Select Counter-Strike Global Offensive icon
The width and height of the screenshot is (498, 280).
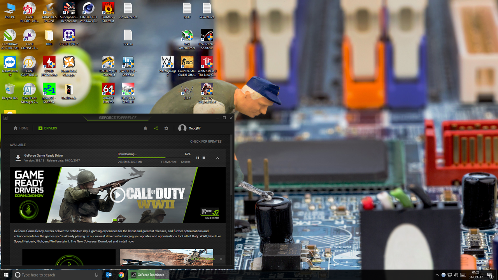tap(187, 66)
